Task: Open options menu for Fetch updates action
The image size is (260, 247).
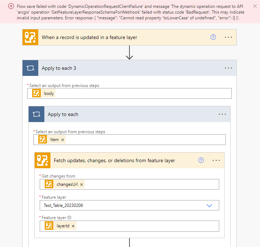Action: click(x=216, y=160)
